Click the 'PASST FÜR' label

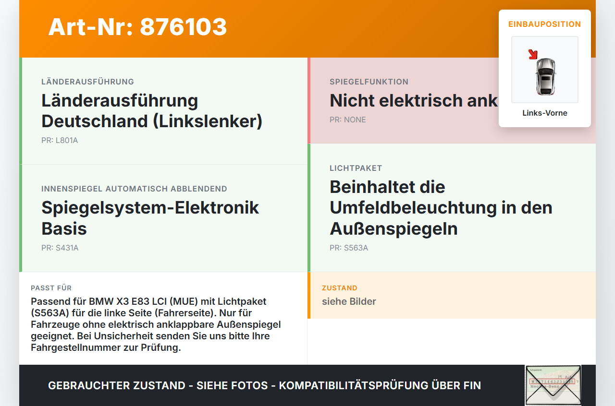[x=51, y=288]
